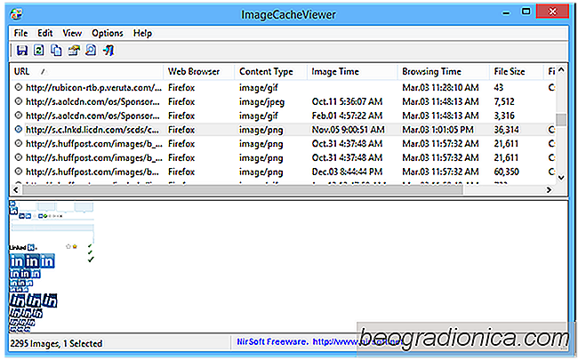Sort by the File Size column header
The width and height of the screenshot is (578, 360).
(514, 71)
